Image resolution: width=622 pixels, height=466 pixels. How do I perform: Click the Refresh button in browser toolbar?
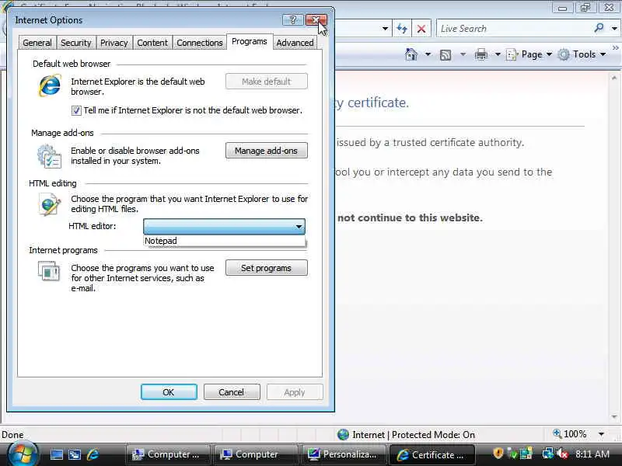point(402,29)
